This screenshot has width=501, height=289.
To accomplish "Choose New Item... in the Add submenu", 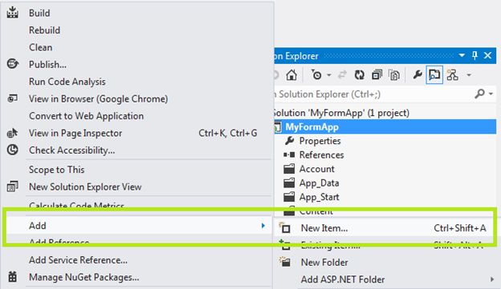I will pos(384,228).
